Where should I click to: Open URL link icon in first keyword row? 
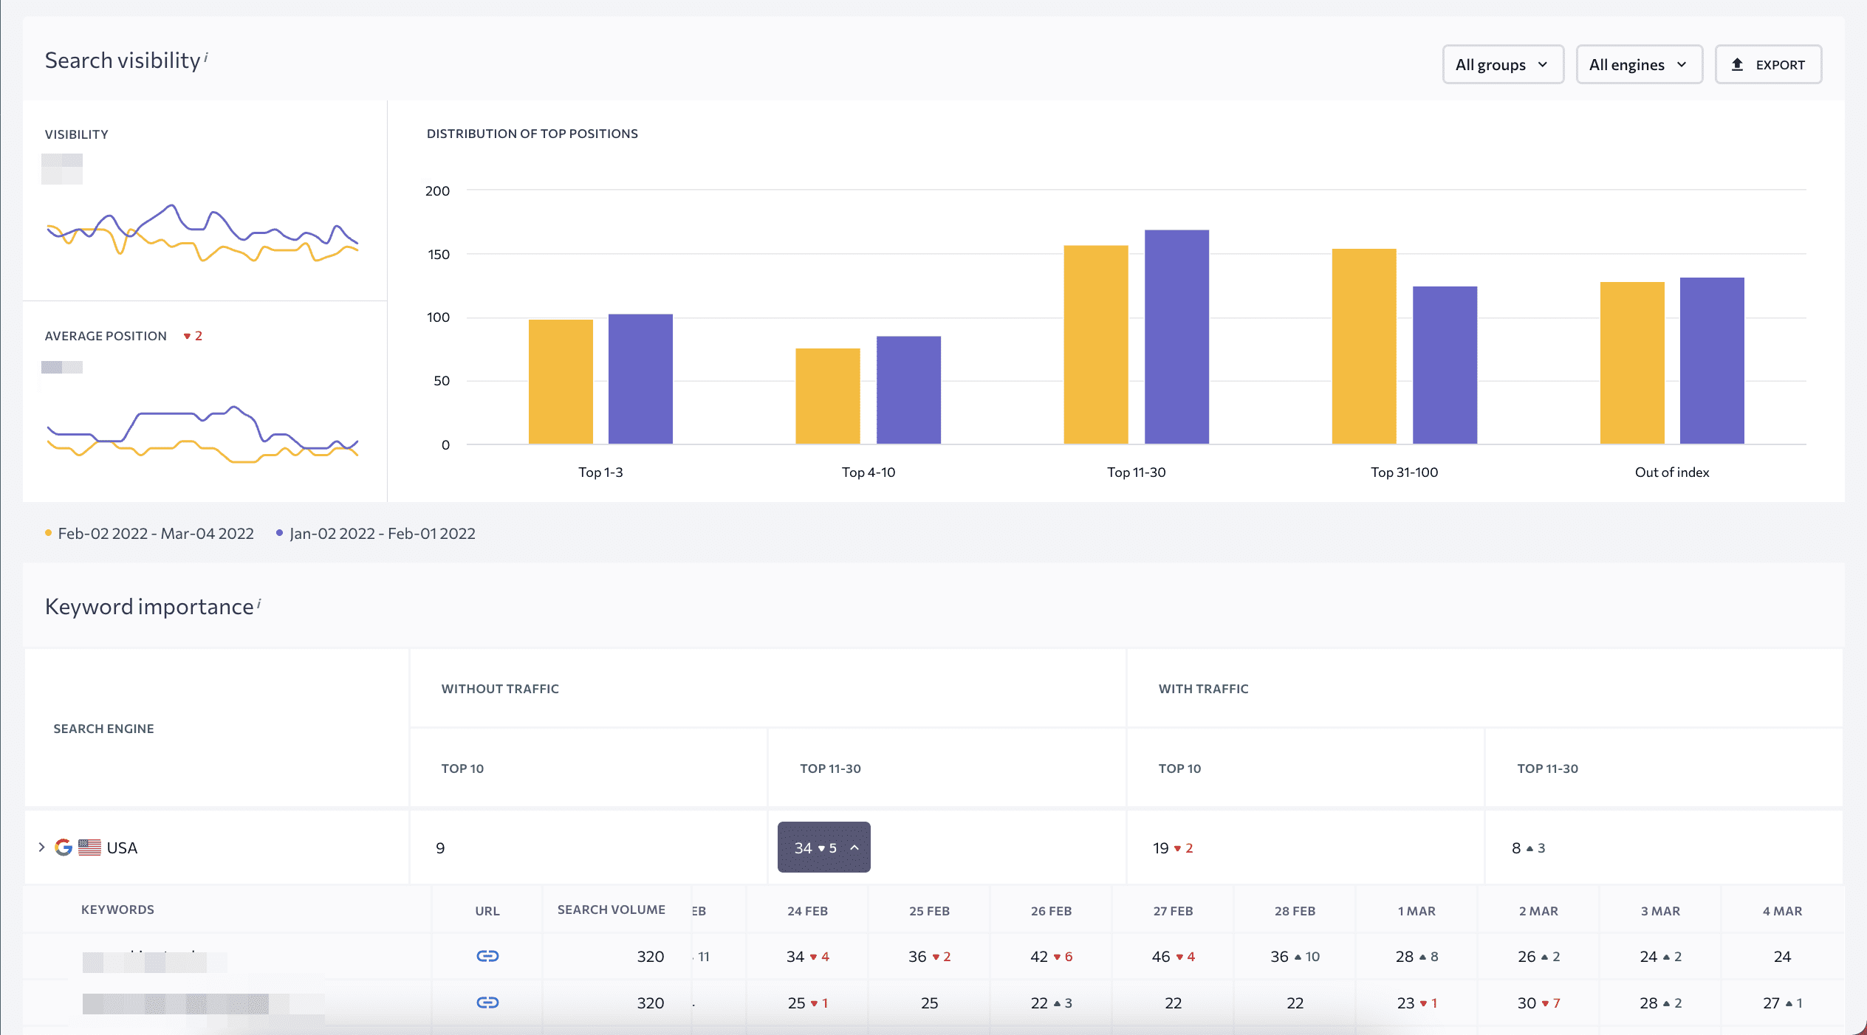pos(487,956)
